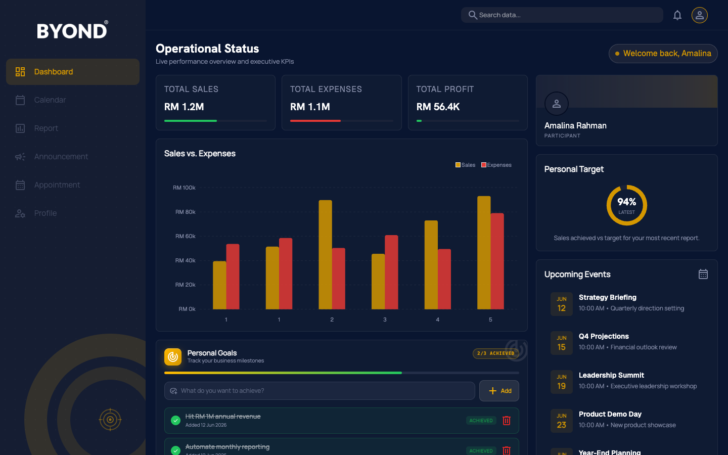Screen dimensions: 728x455
Task: Toggle the Expenses legend swatch
Action: click(484, 165)
